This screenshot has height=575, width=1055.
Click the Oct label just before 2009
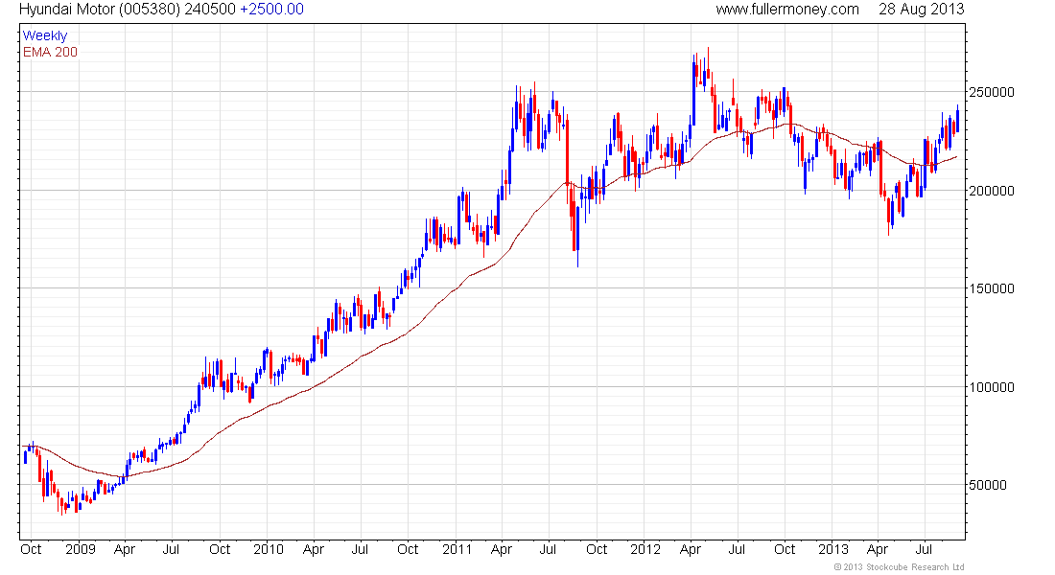tap(31, 549)
